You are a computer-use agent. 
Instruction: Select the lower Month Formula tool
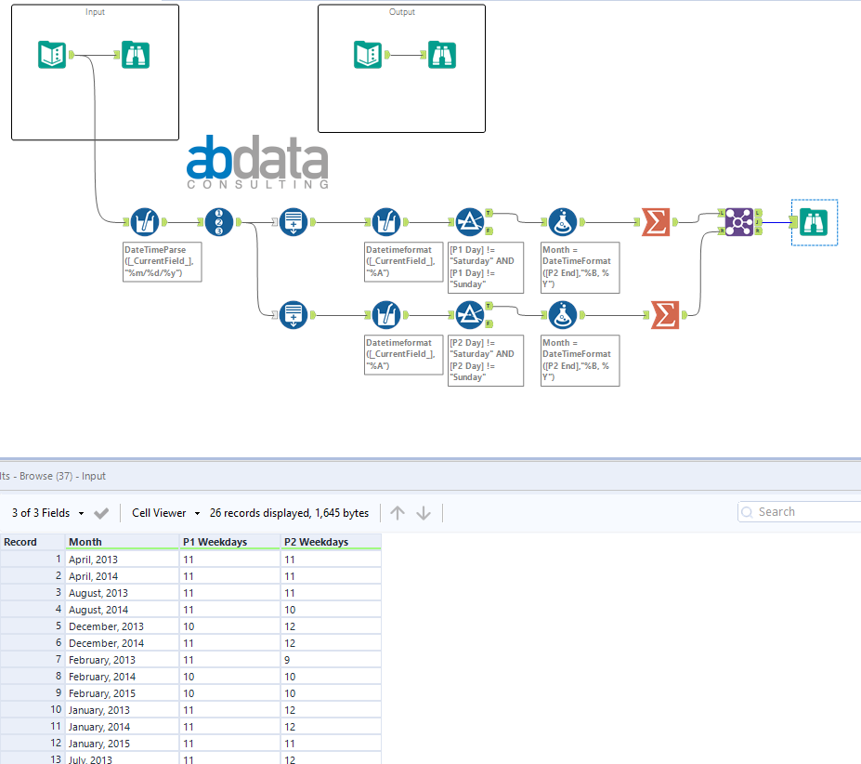563,315
